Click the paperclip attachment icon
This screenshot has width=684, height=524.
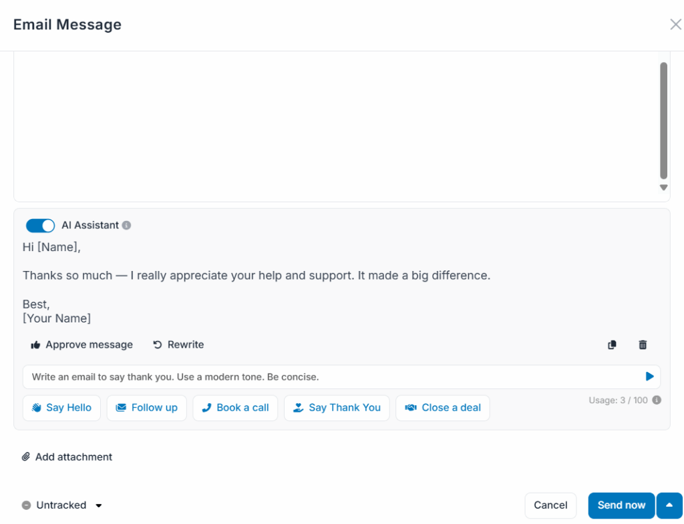click(x=26, y=457)
